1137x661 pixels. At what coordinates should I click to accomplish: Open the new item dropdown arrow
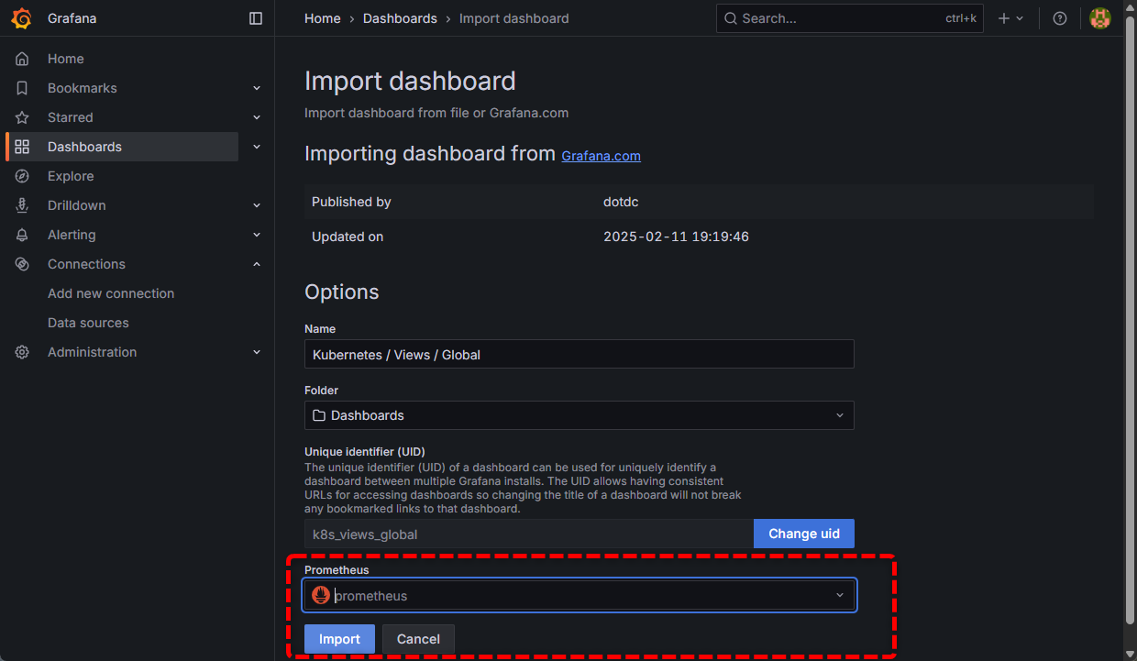(x=1020, y=18)
